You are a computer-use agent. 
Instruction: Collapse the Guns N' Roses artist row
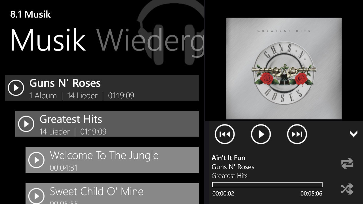point(102,88)
